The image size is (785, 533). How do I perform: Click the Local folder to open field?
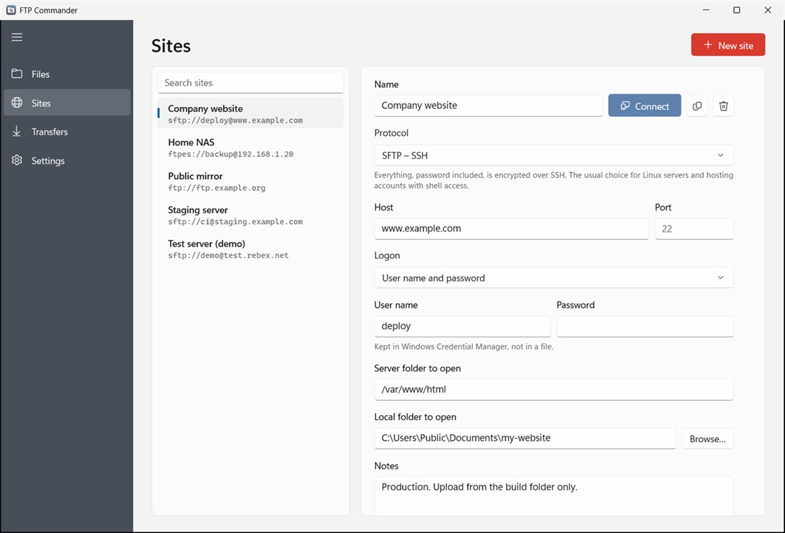coord(525,438)
